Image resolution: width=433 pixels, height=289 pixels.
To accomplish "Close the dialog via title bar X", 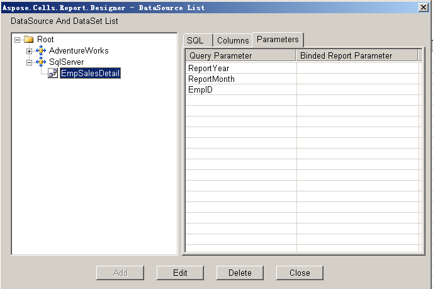I will [x=424, y=8].
